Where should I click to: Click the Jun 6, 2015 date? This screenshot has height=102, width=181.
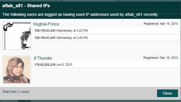point(64,65)
